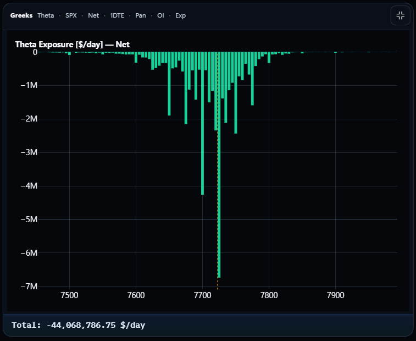The image size is (416, 341).
Task: Click the −3M y-axis label
Action: pos(29,152)
